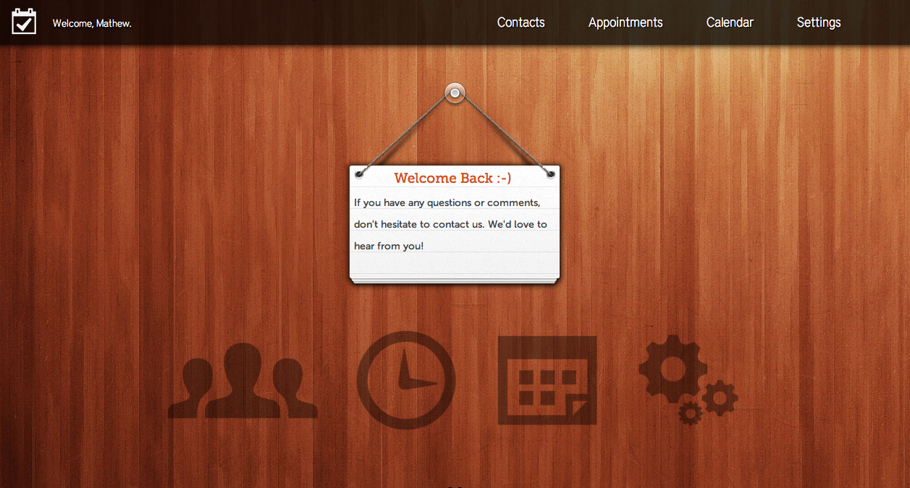Click the hanging note's message text
The width and height of the screenshot is (910, 488).
click(x=450, y=224)
